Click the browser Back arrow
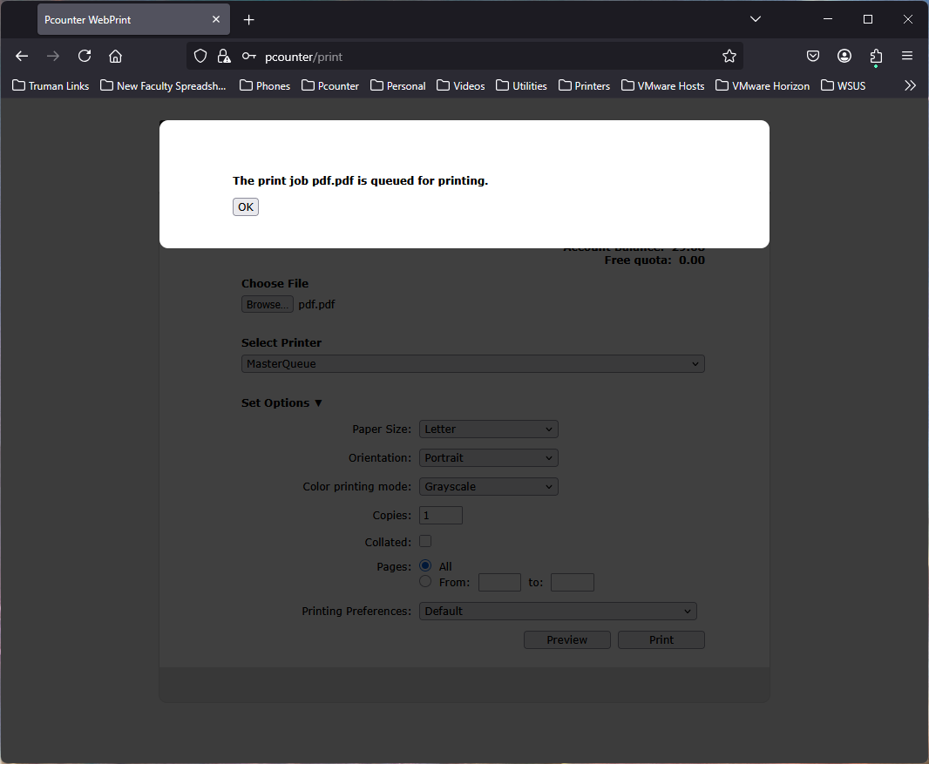The image size is (929, 764). point(22,57)
